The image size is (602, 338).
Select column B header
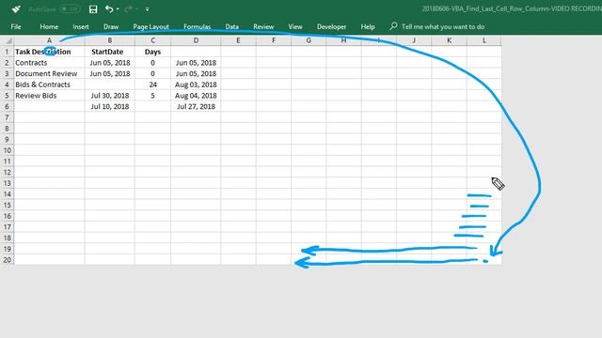tap(109, 40)
